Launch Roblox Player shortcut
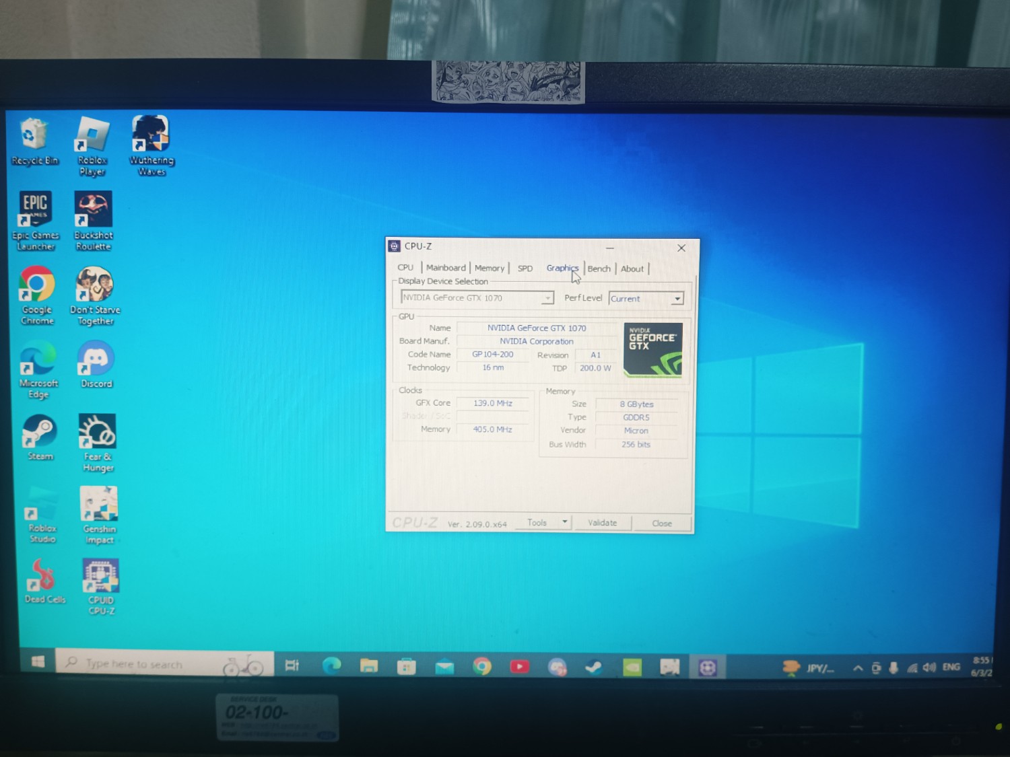 point(92,146)
